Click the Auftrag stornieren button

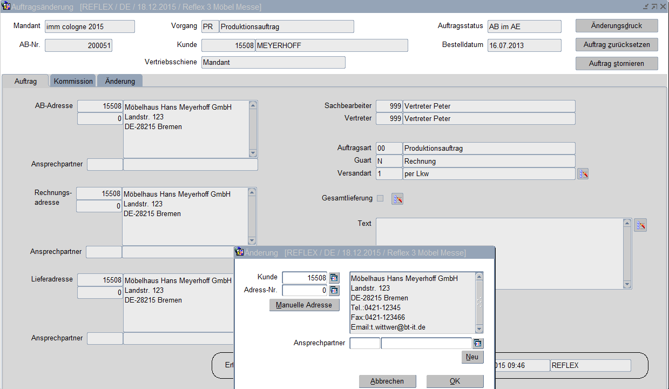[617, 63]
